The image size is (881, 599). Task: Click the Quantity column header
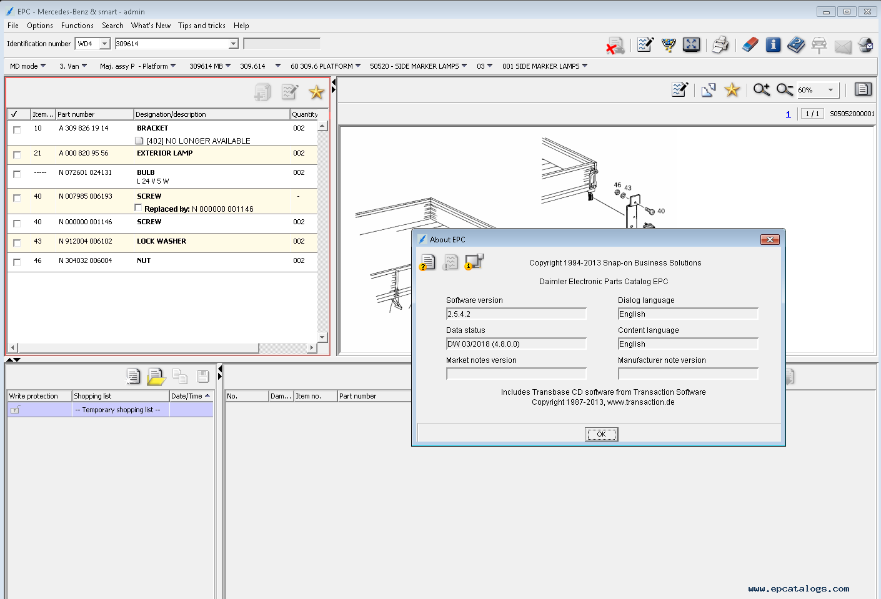(x=305, y=114)
